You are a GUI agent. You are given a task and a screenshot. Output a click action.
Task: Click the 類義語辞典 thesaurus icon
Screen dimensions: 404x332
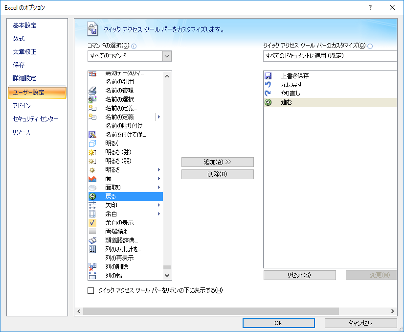[x=92, y=240]
